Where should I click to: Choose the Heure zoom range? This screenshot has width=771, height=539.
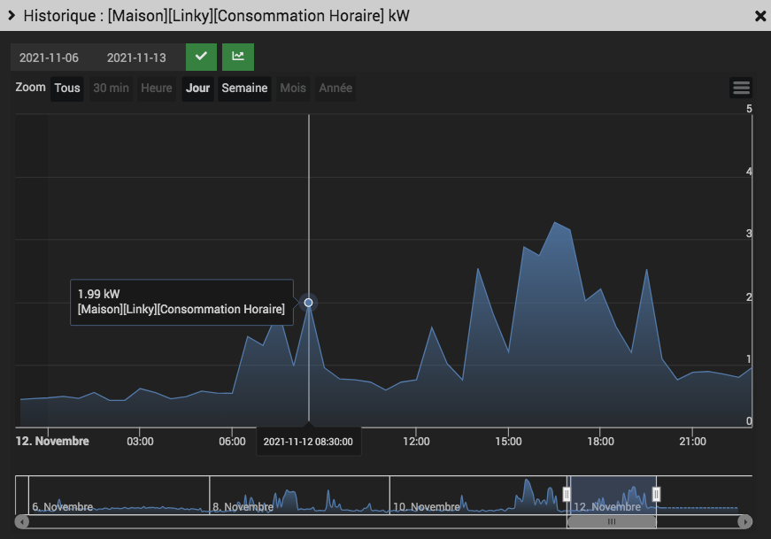point(157,89)
